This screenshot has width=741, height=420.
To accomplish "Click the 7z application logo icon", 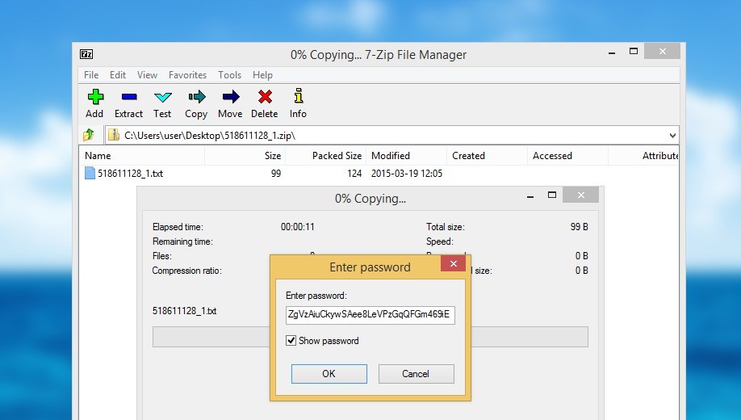I will (x=86, y=54).
